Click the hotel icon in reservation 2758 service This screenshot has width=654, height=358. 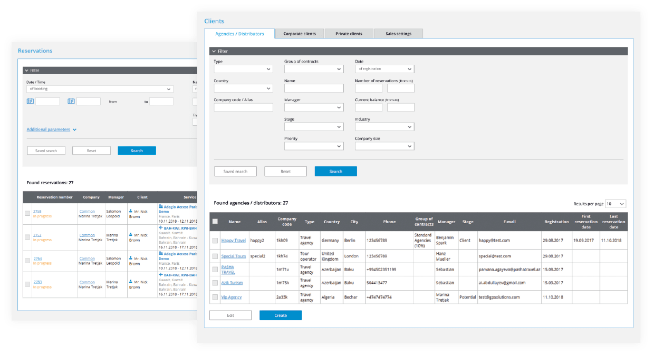161,207
